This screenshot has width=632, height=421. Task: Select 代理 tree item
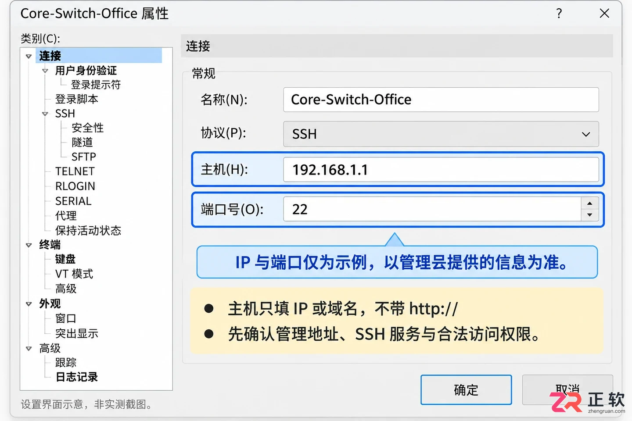coord(66,216)
